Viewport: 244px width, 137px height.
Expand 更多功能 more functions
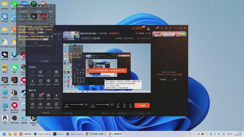tap(45, 113)
